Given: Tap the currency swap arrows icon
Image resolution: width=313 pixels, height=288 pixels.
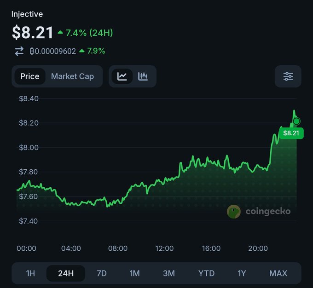Looking at the screenshot, I should pyautogui.click(x=19, y=51).
